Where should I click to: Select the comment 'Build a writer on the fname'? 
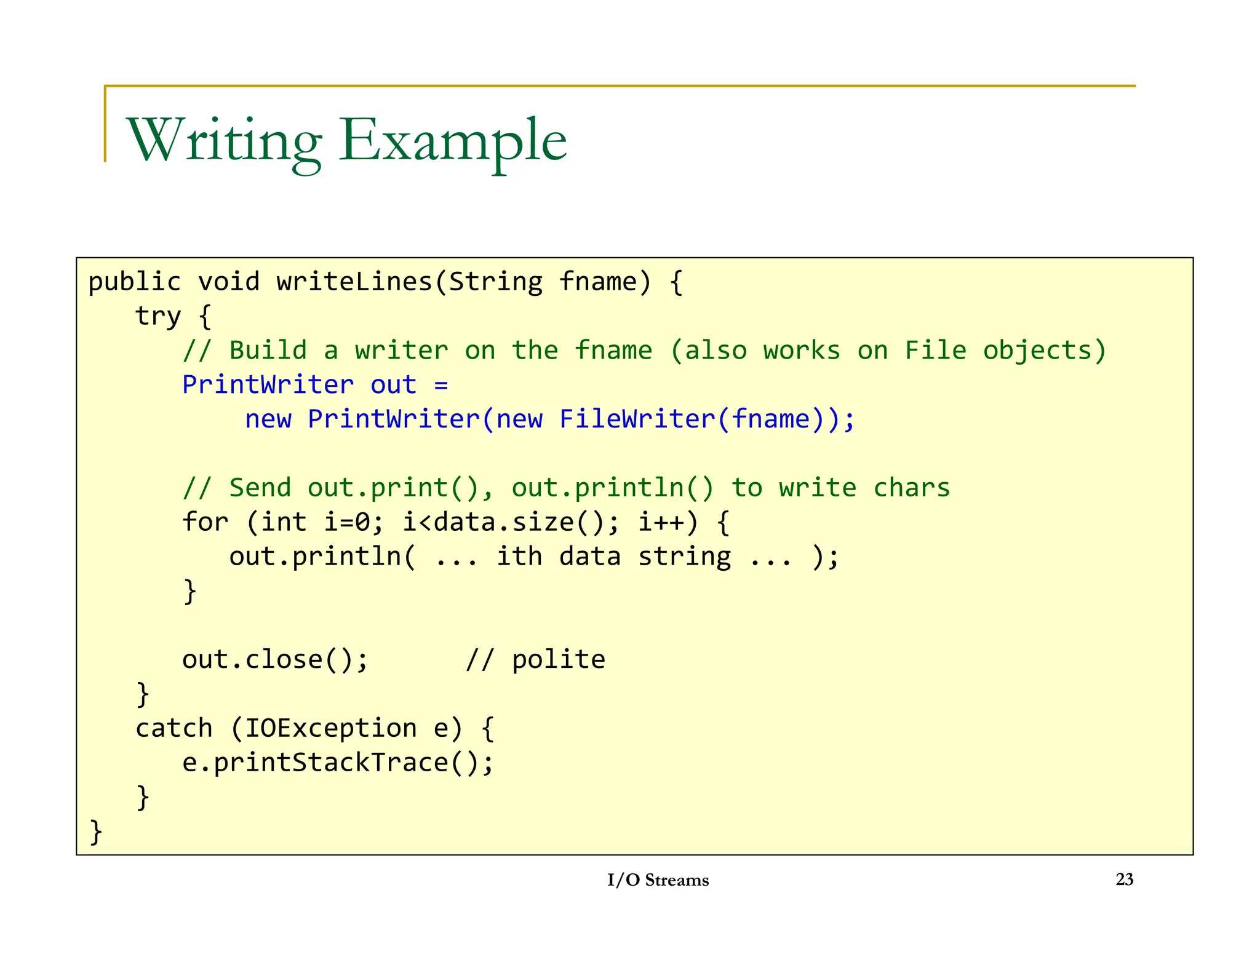coord(441,351)
